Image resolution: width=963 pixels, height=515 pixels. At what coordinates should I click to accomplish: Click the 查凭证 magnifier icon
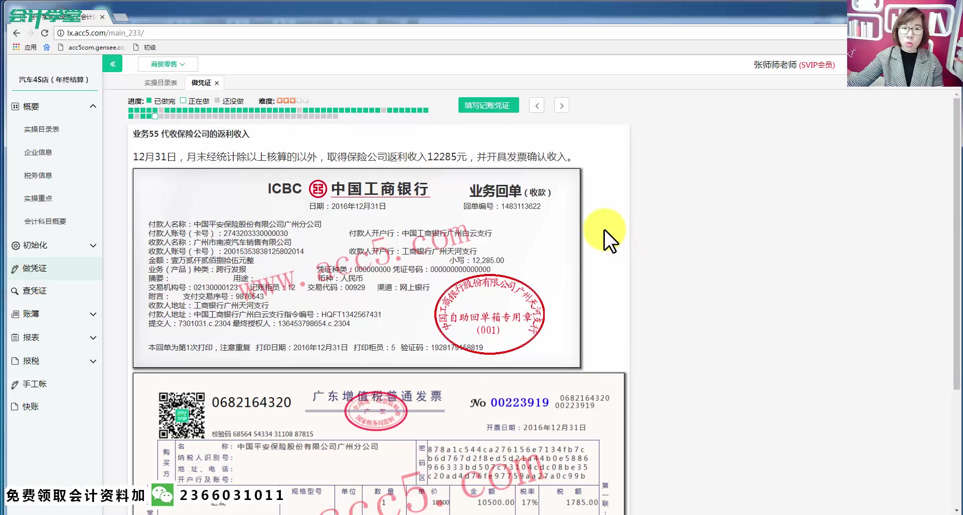point(15,291)
